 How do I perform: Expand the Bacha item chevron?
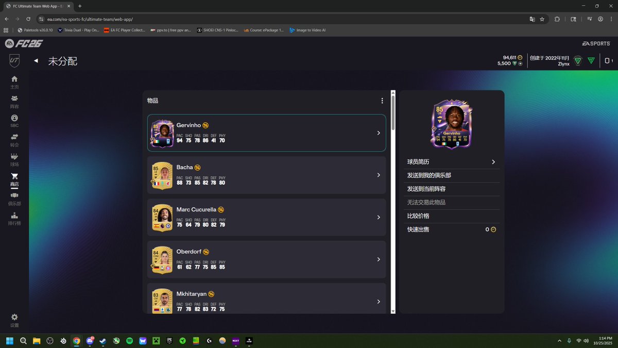379,175
